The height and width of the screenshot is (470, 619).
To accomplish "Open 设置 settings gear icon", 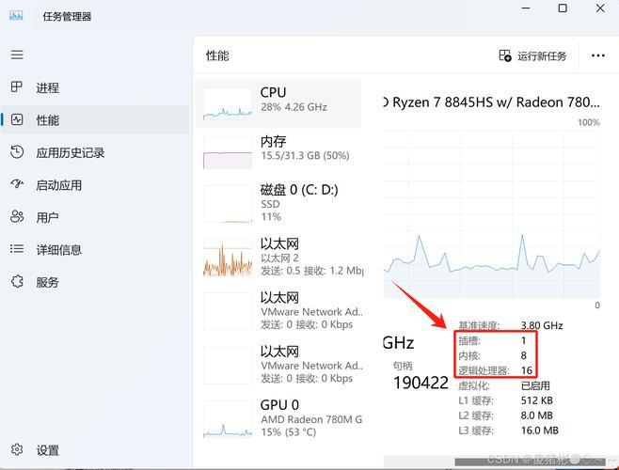I will coord(17,449).
